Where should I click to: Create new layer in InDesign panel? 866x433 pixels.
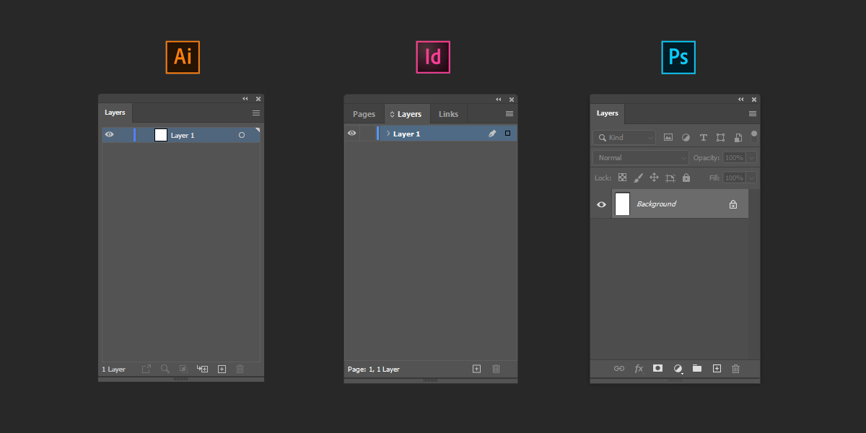476,369
